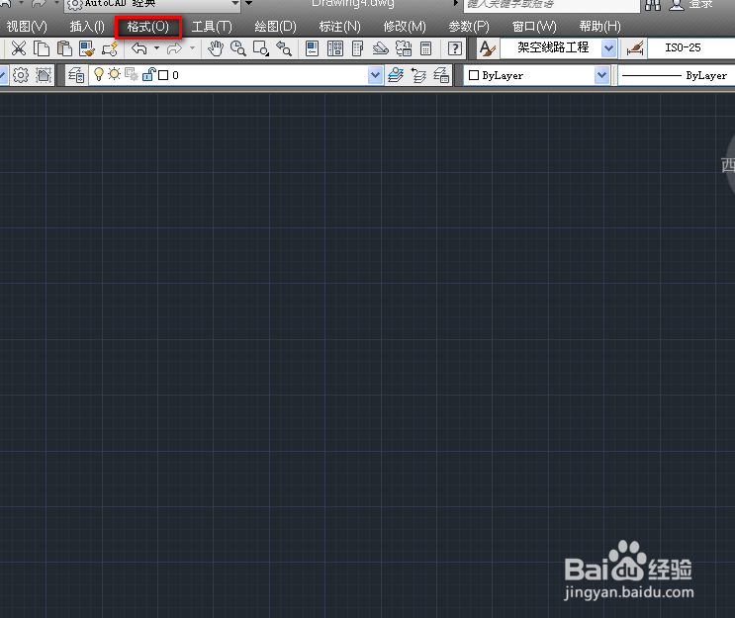735x618 pixels.
Task: Click the Undo arrow icon
Action: coord(139,48)
